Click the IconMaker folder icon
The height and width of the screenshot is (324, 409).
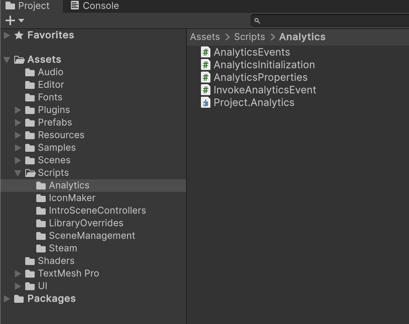point(41,198)
